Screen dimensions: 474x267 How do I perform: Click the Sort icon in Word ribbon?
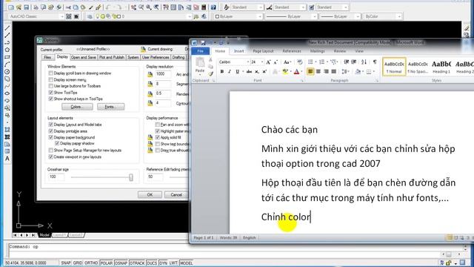(x=364, y=62)
